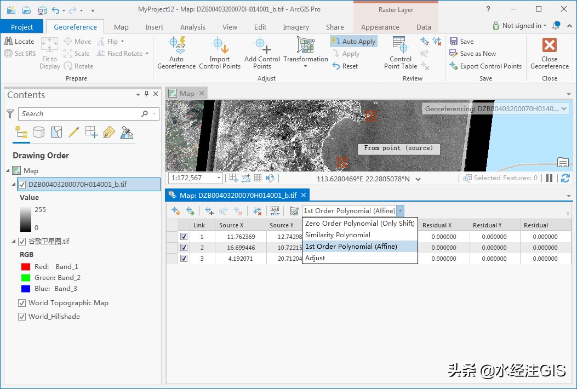Click the Save control points icon
Image resolution: width=577 pixels, height=389 pixels.
click(453, 41)
